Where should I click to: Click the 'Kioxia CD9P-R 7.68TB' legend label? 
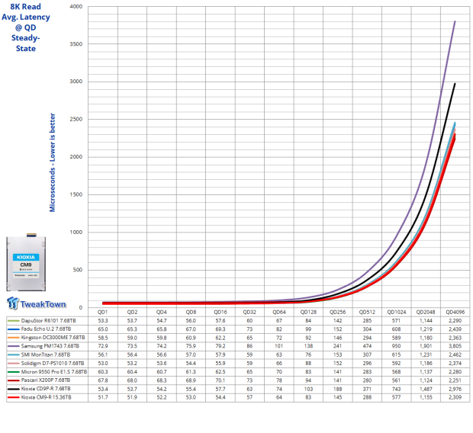click(46, 389)
